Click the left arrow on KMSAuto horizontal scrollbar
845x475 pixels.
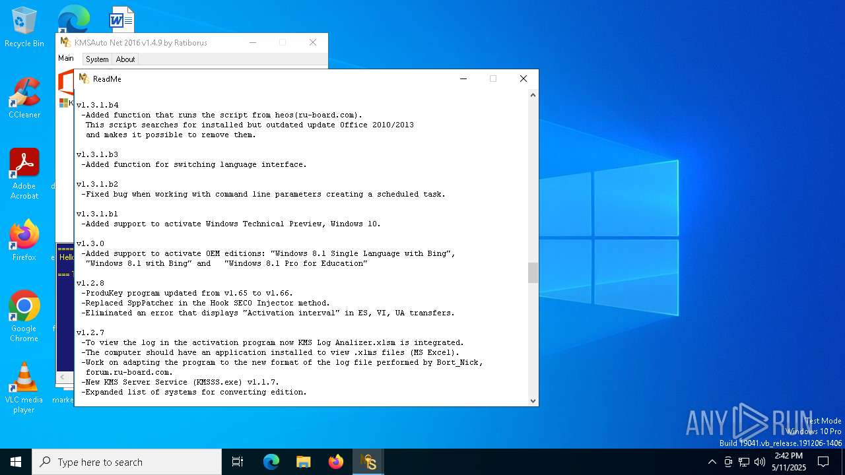[x=64, y=377]
